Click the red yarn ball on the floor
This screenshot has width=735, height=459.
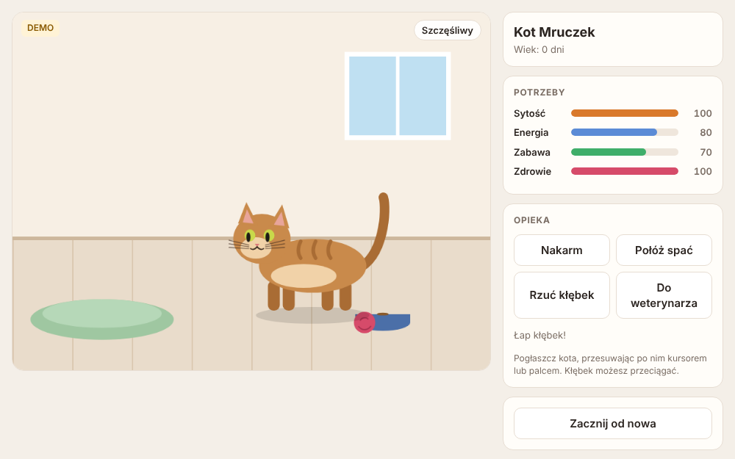[365, 322]
